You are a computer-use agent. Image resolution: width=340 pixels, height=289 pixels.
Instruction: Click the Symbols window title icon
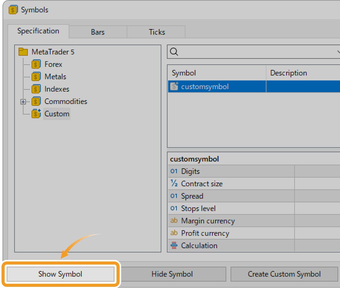pos(13,10)
